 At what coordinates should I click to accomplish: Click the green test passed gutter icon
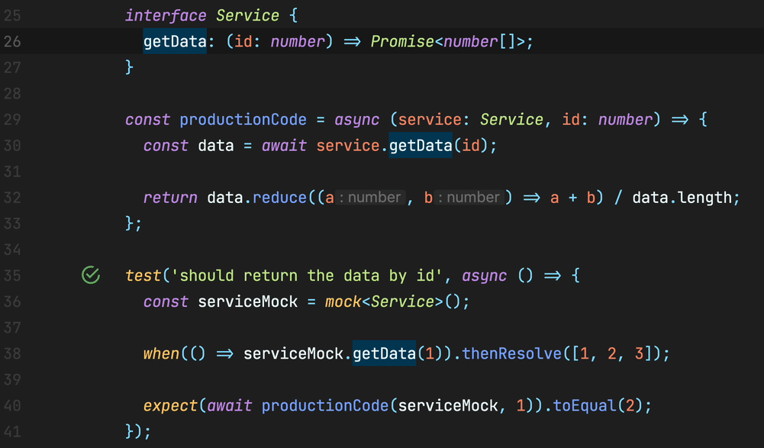[x=90, y=275]
